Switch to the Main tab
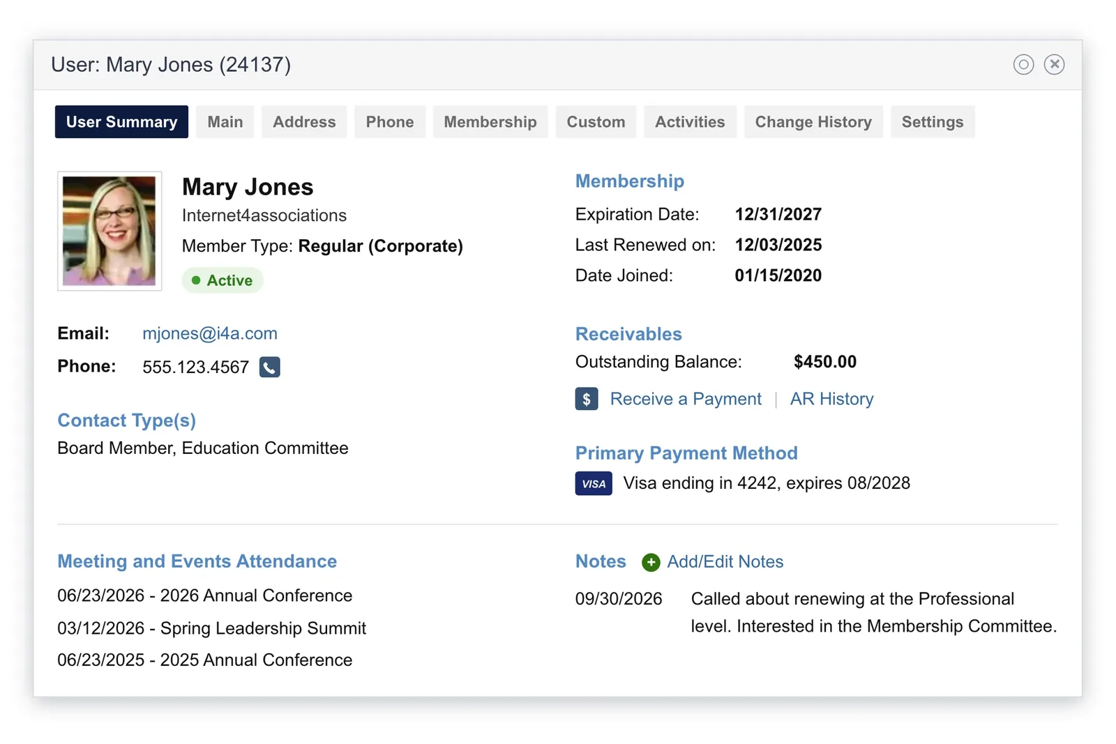 [225, 122]
